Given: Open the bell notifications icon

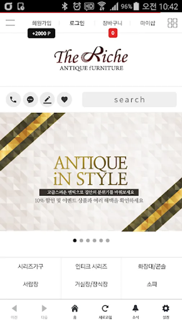Looking at the screenshot, I should [135, 311].
